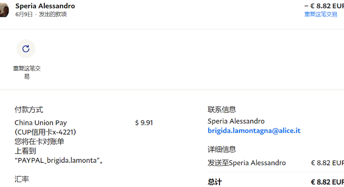Click the 详细信息 section heading
Viewport: 344px width, 187px height.
pyautogui.click(x=222, y=149)
